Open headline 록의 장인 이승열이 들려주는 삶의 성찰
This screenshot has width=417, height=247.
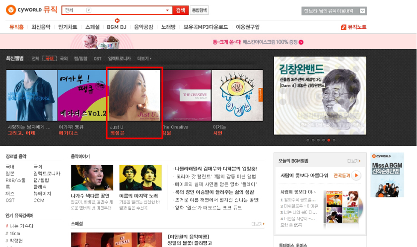214,192
